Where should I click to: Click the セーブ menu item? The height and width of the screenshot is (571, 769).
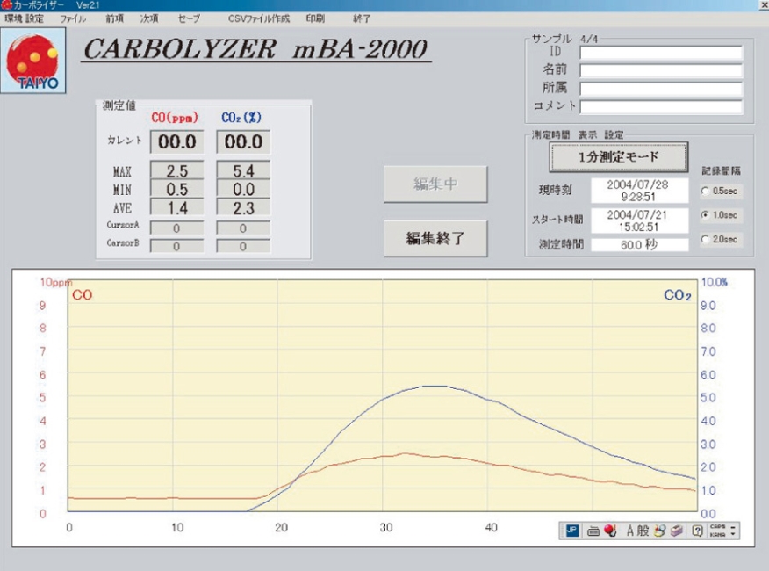189,18
